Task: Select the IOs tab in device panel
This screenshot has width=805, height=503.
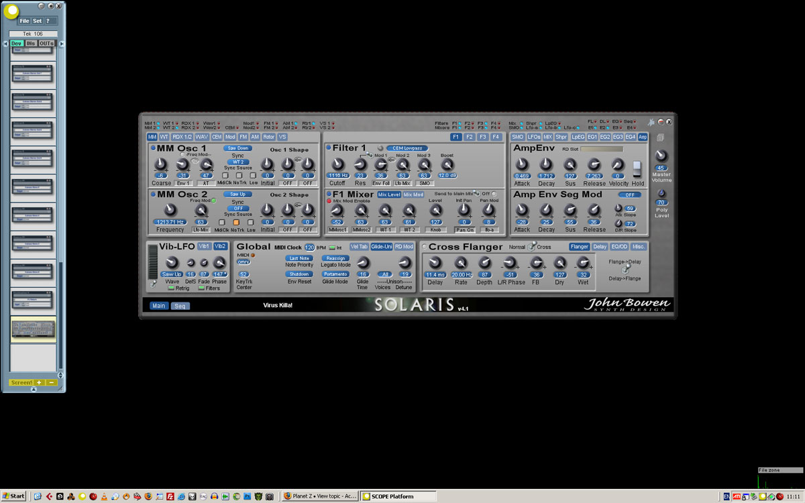Action: [31, 44]
